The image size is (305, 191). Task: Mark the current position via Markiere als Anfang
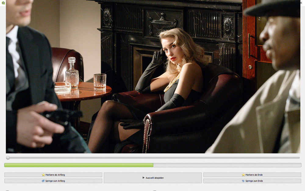point(53,175)
